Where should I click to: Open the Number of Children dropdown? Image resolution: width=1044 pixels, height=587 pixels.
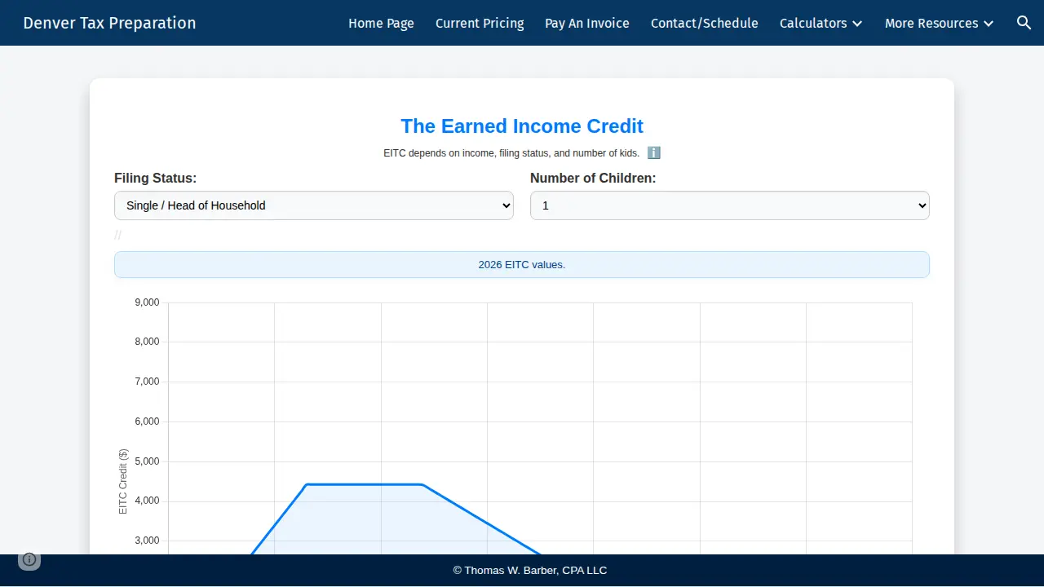(x=730, y=205)
